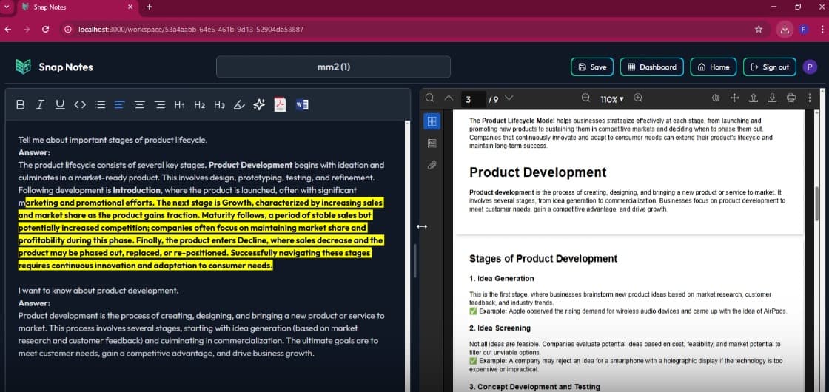The height and width of the screenshot is (392, 829).
Task: Print the PDF document
Action: [x=791, y=98]
